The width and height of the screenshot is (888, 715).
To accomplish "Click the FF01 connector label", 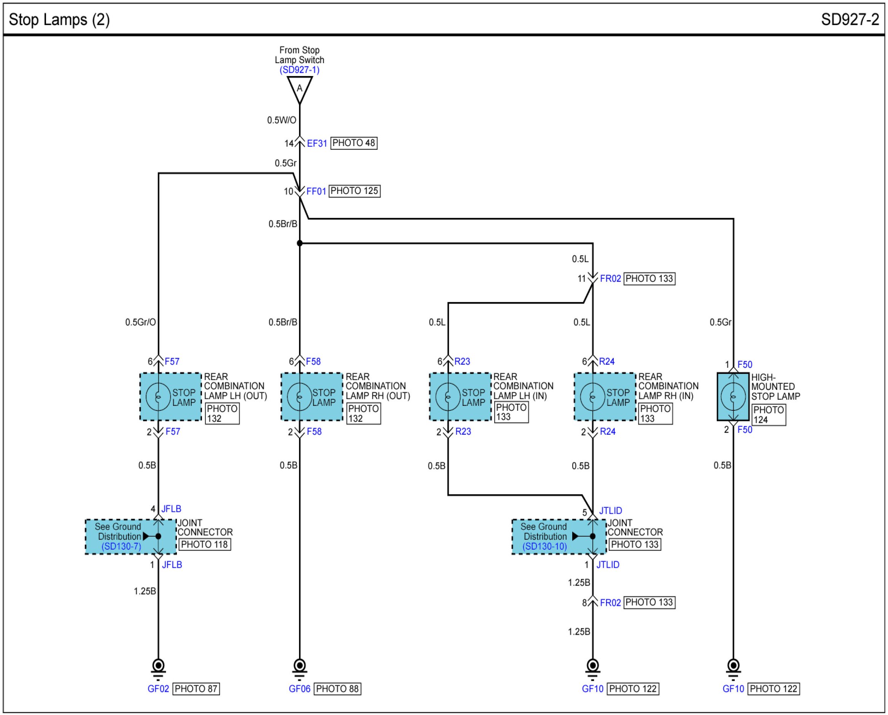I will 316,192.
